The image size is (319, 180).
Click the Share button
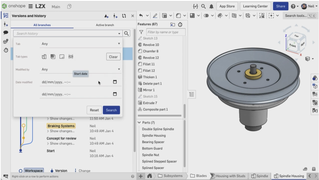pyautogui.click(x=281, y=6)
